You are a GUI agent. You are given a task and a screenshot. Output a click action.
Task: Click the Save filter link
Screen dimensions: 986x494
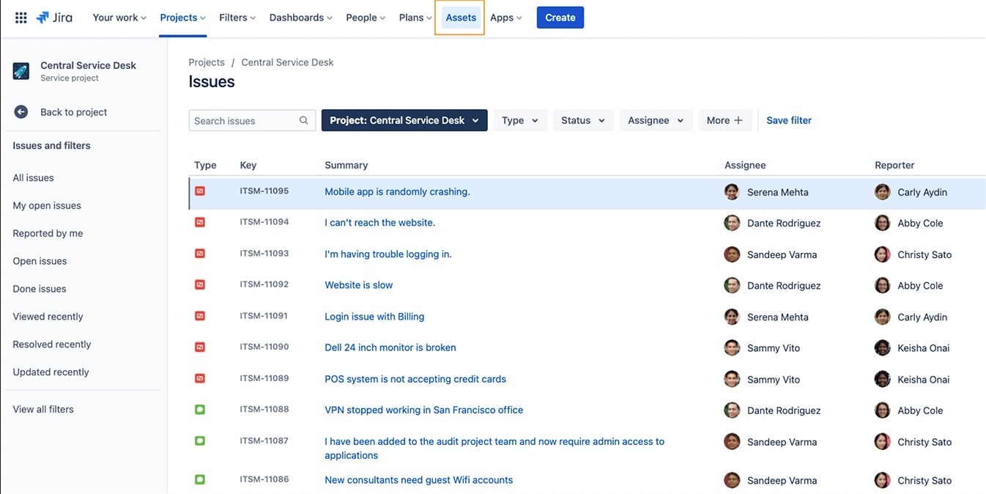pyautogui.click(x=787, y=119)
